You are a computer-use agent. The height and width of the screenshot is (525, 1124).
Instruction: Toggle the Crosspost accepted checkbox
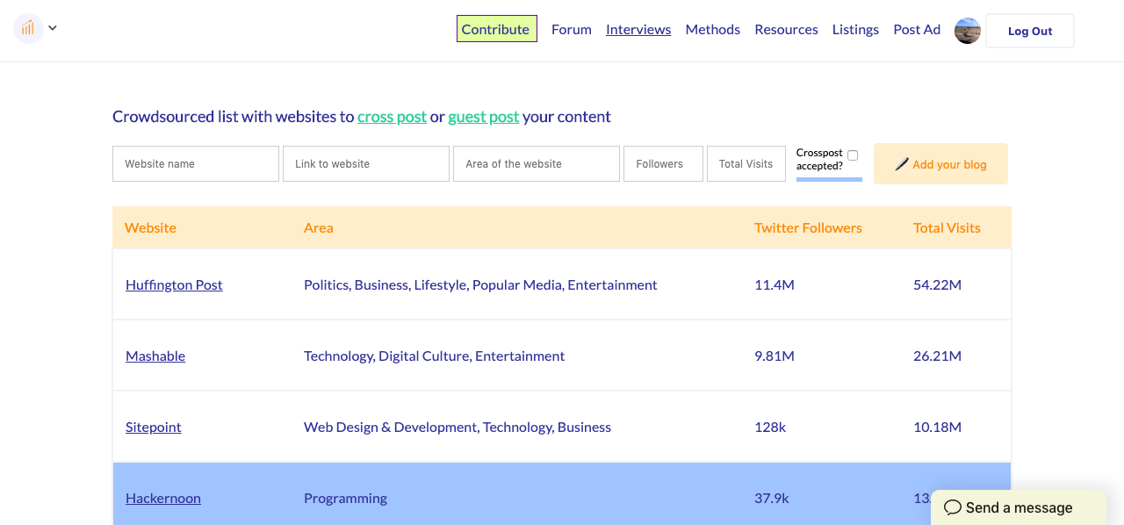pyautogui.click(x=853, y=155)
